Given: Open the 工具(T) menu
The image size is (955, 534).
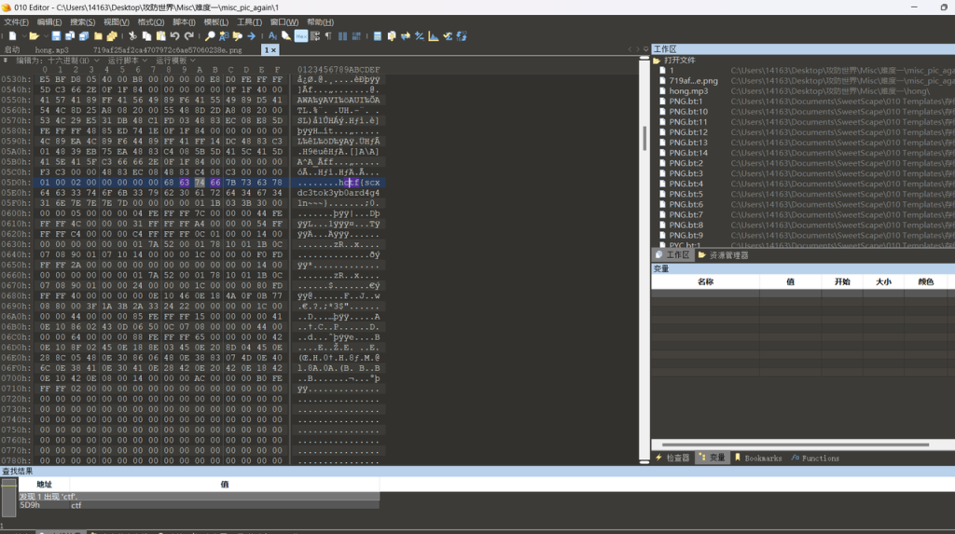Looking at the screenshot, I should pyautogui.click(x=249, y=21).
